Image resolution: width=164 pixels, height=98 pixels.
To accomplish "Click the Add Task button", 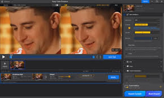I will click(112, 57).
